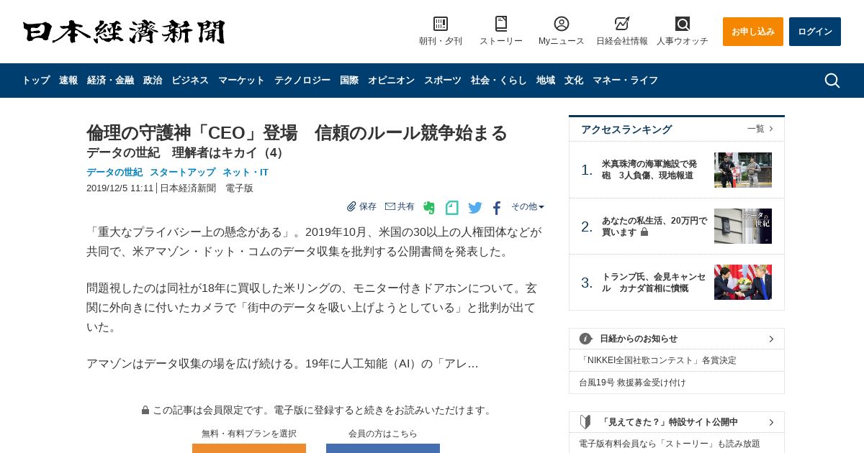
Task: Open the データの世紀 tag link
Action: (x=114, y=173)
